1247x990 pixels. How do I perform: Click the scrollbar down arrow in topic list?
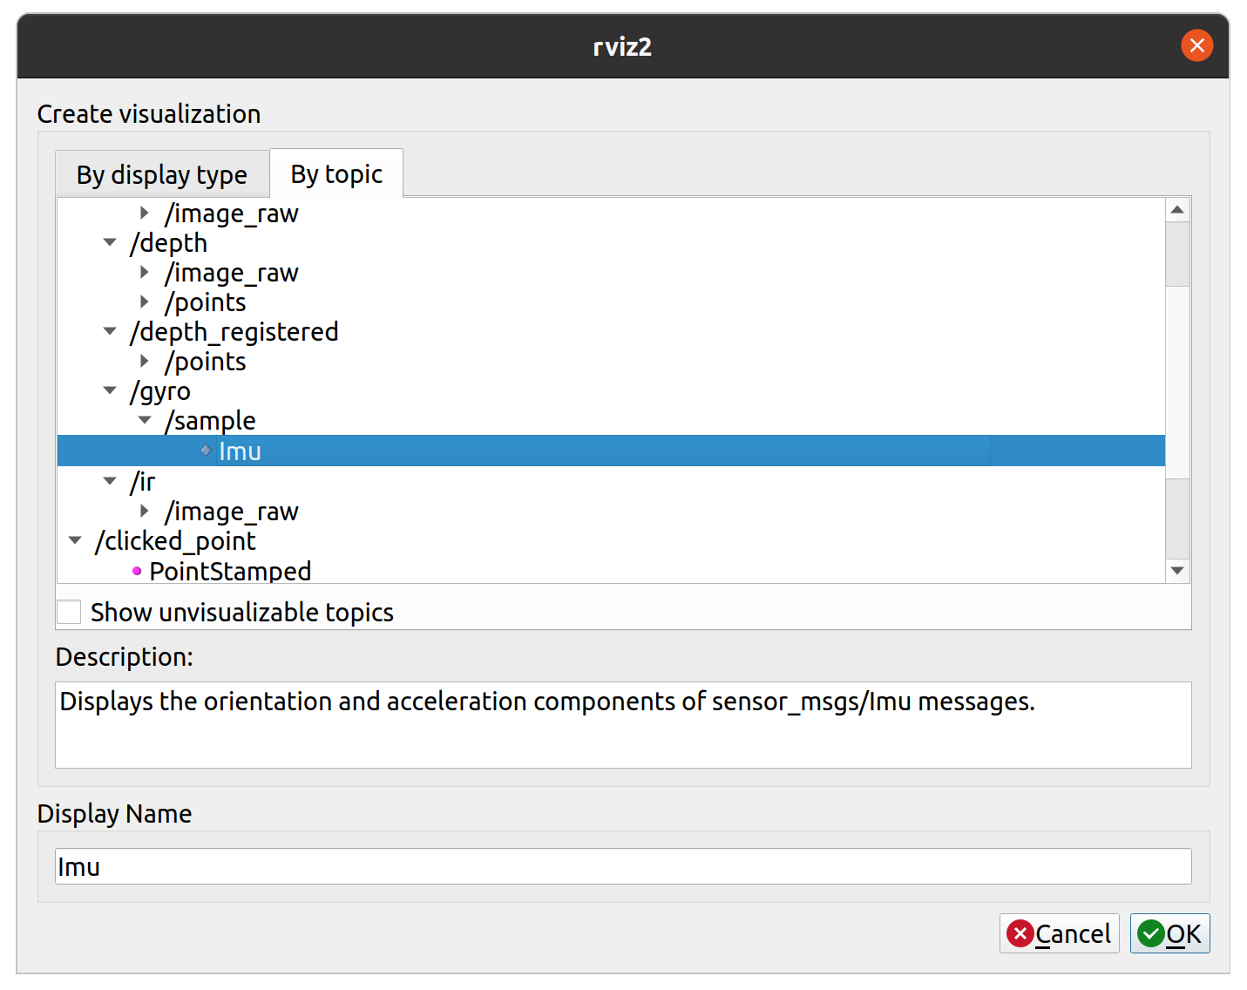click(1177, 571)
